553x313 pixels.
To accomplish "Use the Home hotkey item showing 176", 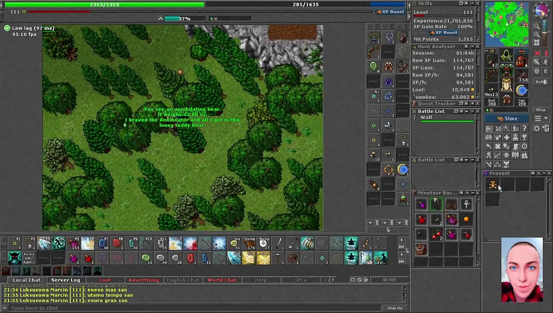I will pos(249,244).
